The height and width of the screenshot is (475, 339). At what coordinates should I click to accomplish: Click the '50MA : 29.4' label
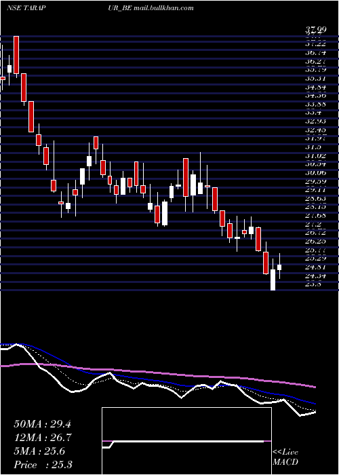click(x=42, y=424)
